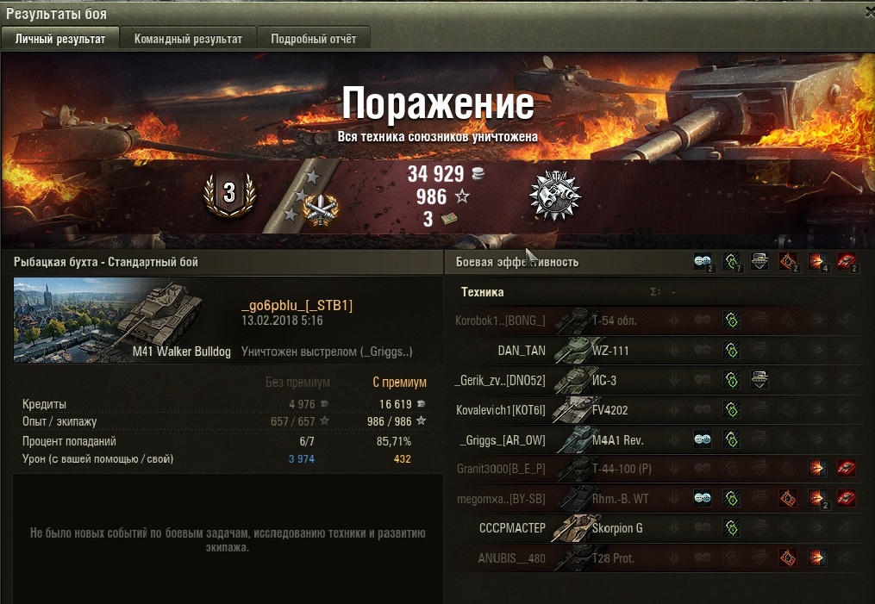Screen dimensions: 875x604
Task: Click the damage dealt header icon
Action: 817,261
